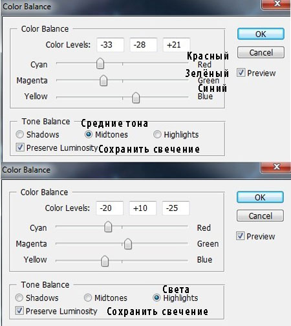Click the Magenta-Green slider handle in the upper dialog
Image resolution: width=291 pixels, height=326 pixels.
(x=103, y=81)
